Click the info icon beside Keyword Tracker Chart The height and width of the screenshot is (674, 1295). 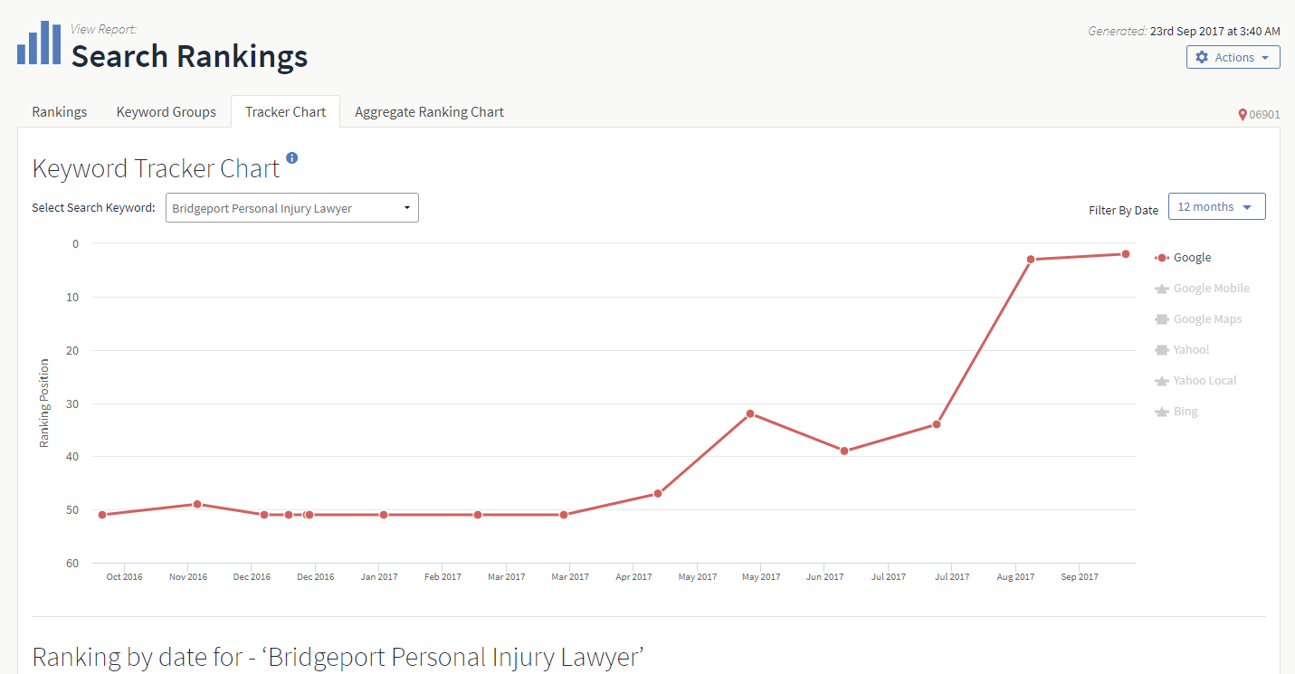coord(291,157)
